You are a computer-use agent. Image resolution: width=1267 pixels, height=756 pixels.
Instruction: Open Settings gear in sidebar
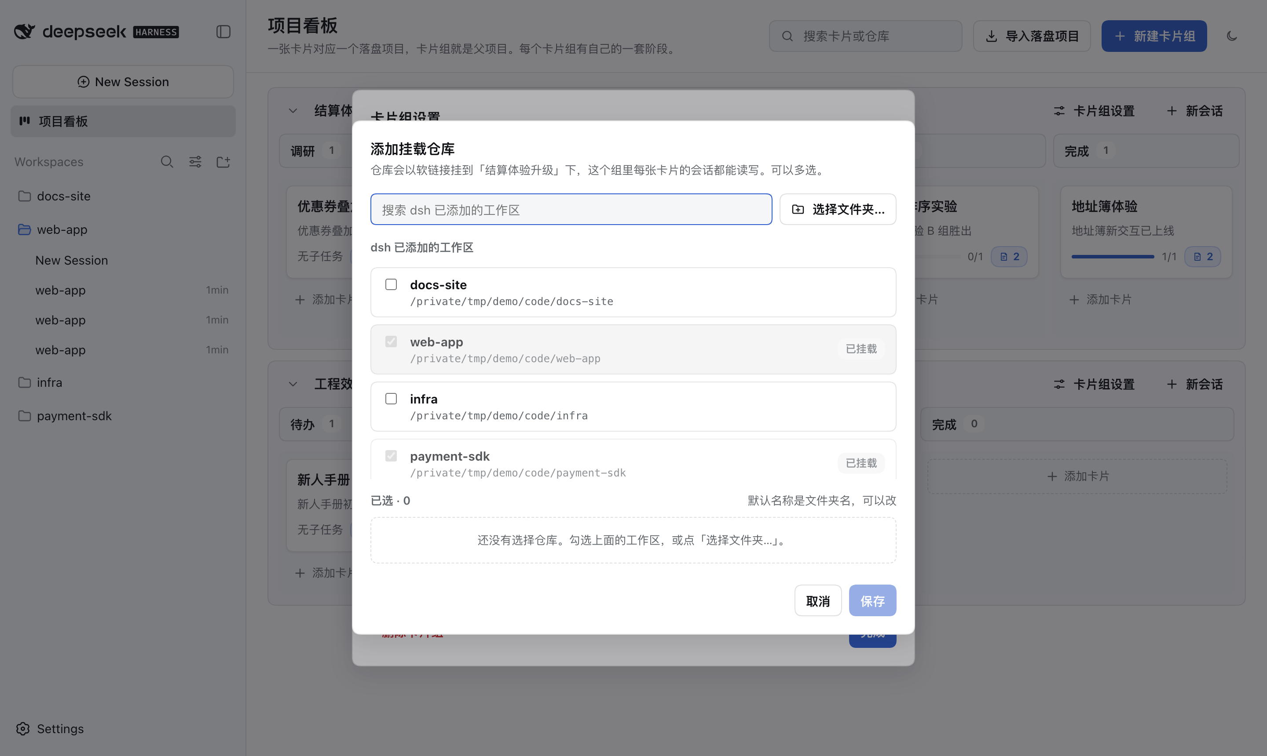tap(23, 729)
